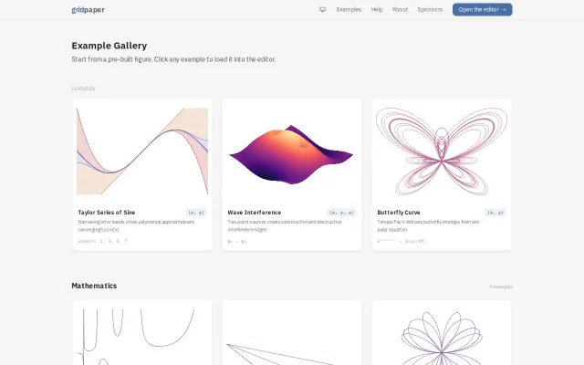Click the Butterfly Curve title

pos(399,213)
